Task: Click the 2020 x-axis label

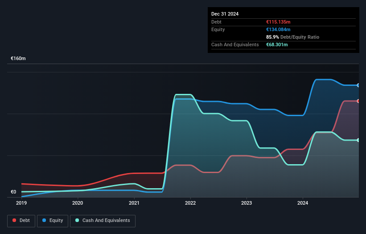Action: pyautogui.click(x=78, y=203)
